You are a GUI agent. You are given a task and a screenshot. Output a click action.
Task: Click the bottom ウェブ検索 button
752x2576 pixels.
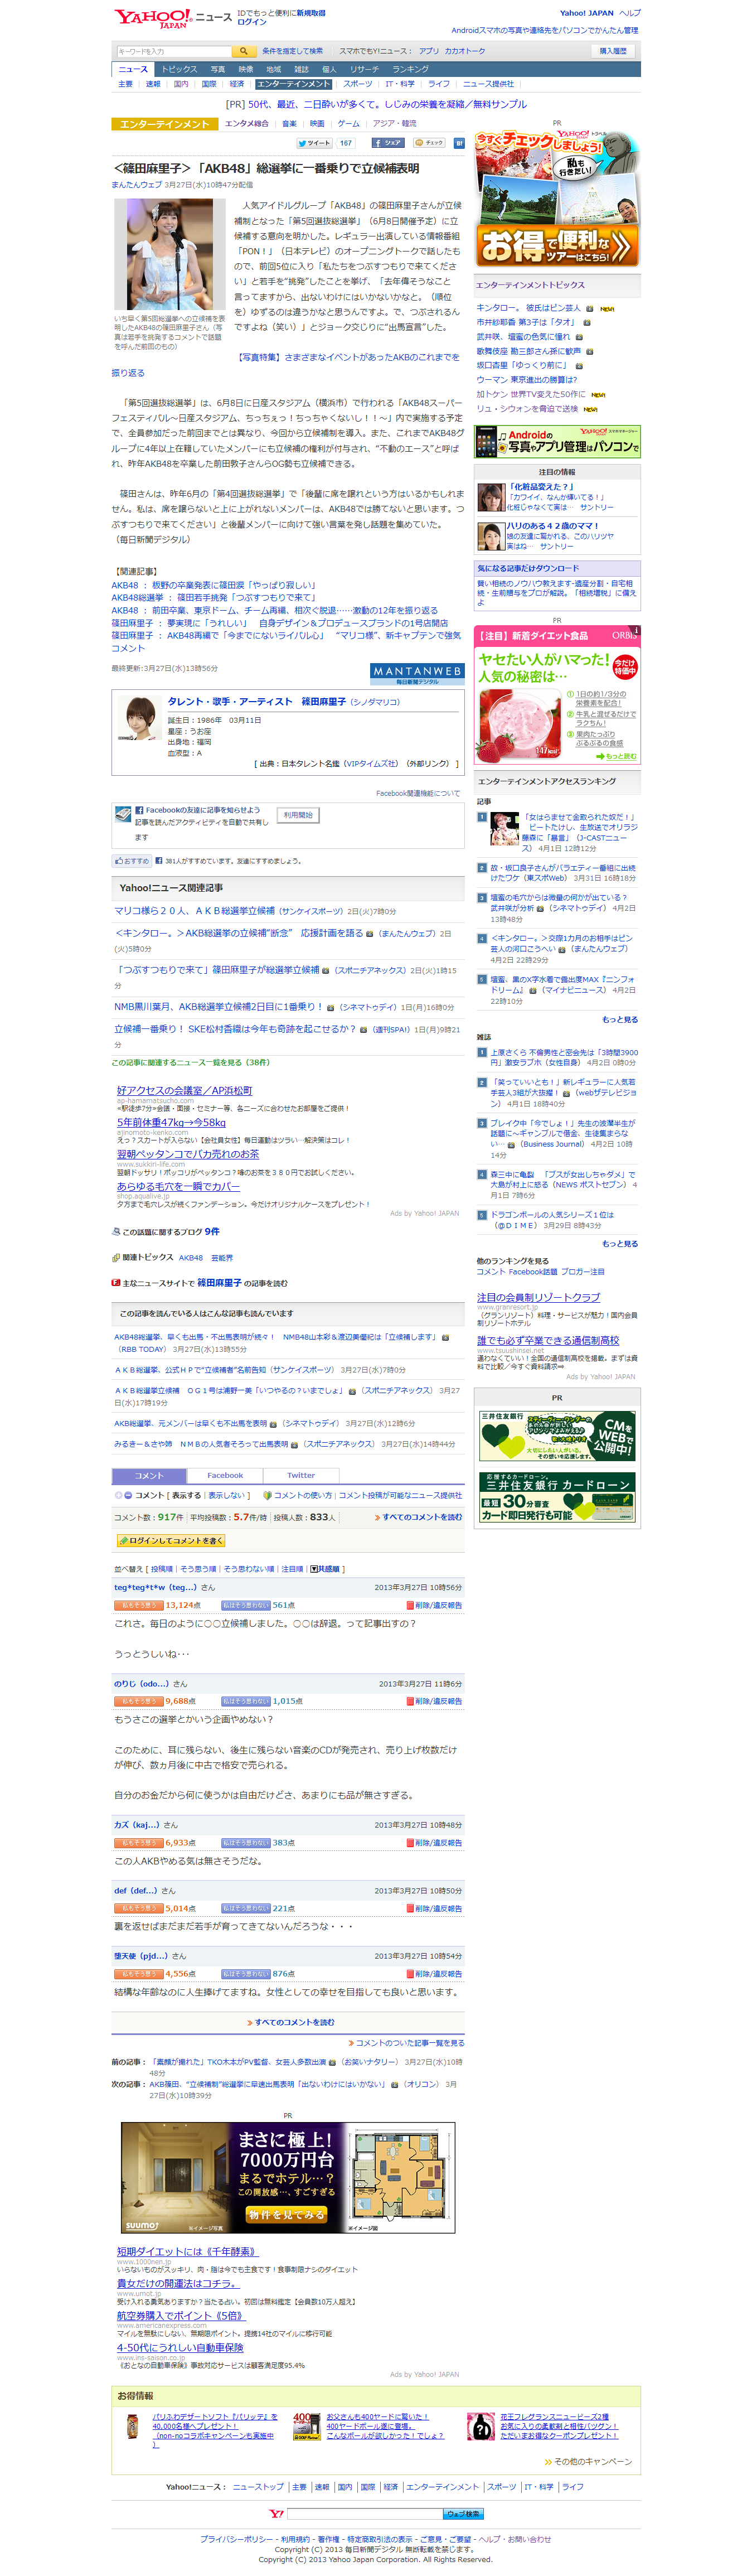(x=464, y=2513)
